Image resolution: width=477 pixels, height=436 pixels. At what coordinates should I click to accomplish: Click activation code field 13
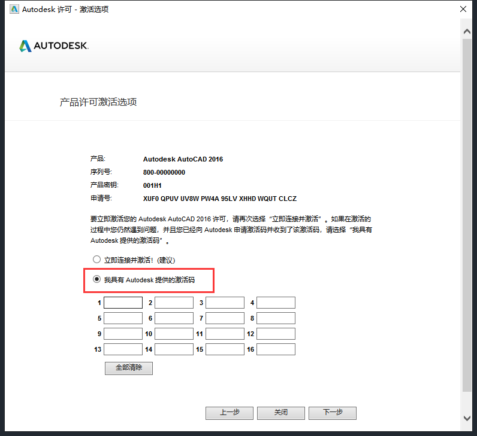click(123, 349)
